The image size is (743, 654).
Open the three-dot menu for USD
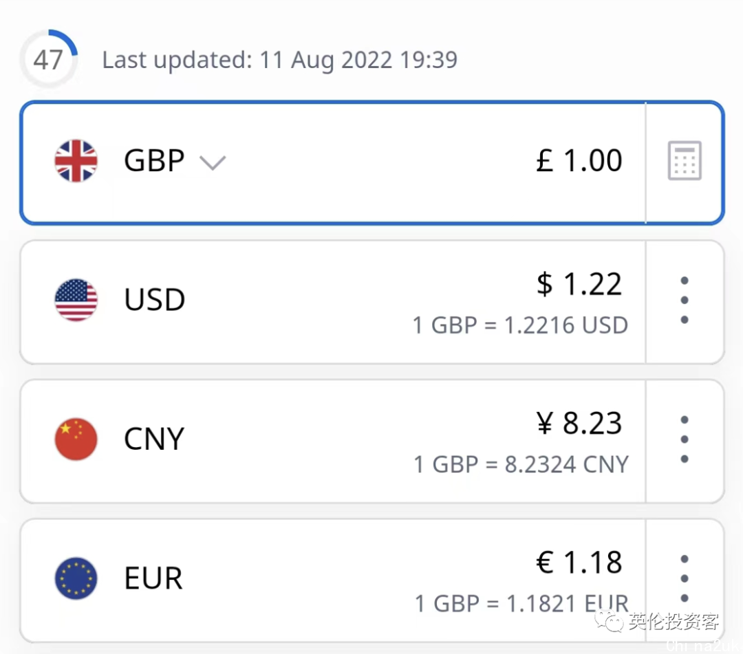point(685,301)
